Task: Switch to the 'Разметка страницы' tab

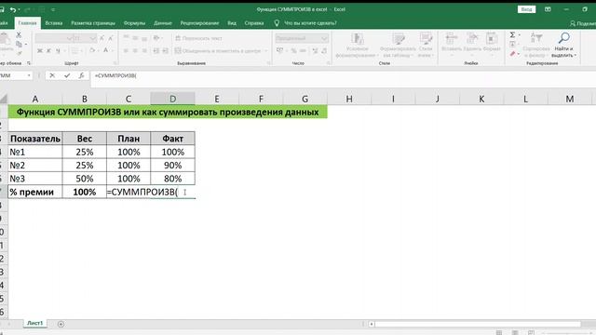Action: click(x=93, y=23)
